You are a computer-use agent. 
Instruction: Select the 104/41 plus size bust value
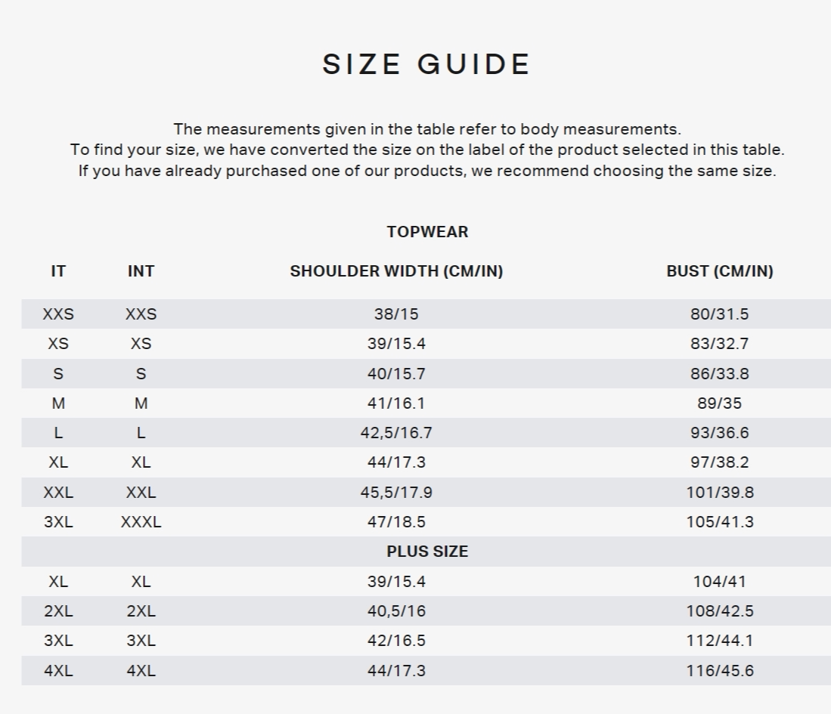[x=720, y=582]
